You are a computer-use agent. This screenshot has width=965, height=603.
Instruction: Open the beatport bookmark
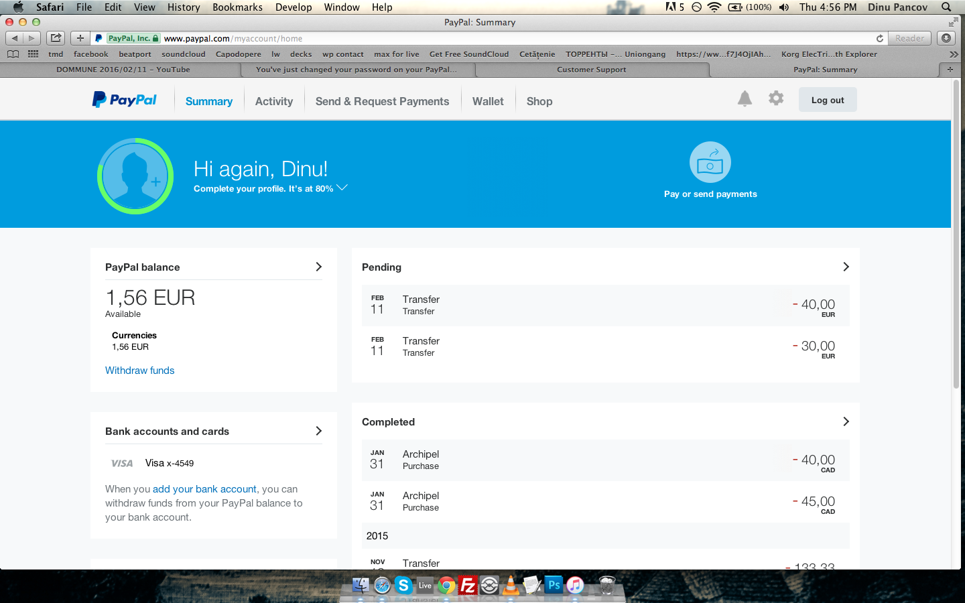click(x=135, y=54)
